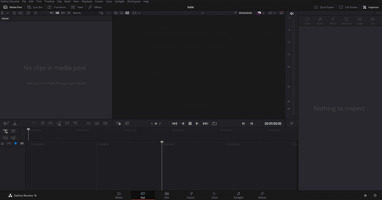Click the media pool Search field

point(84,13)
